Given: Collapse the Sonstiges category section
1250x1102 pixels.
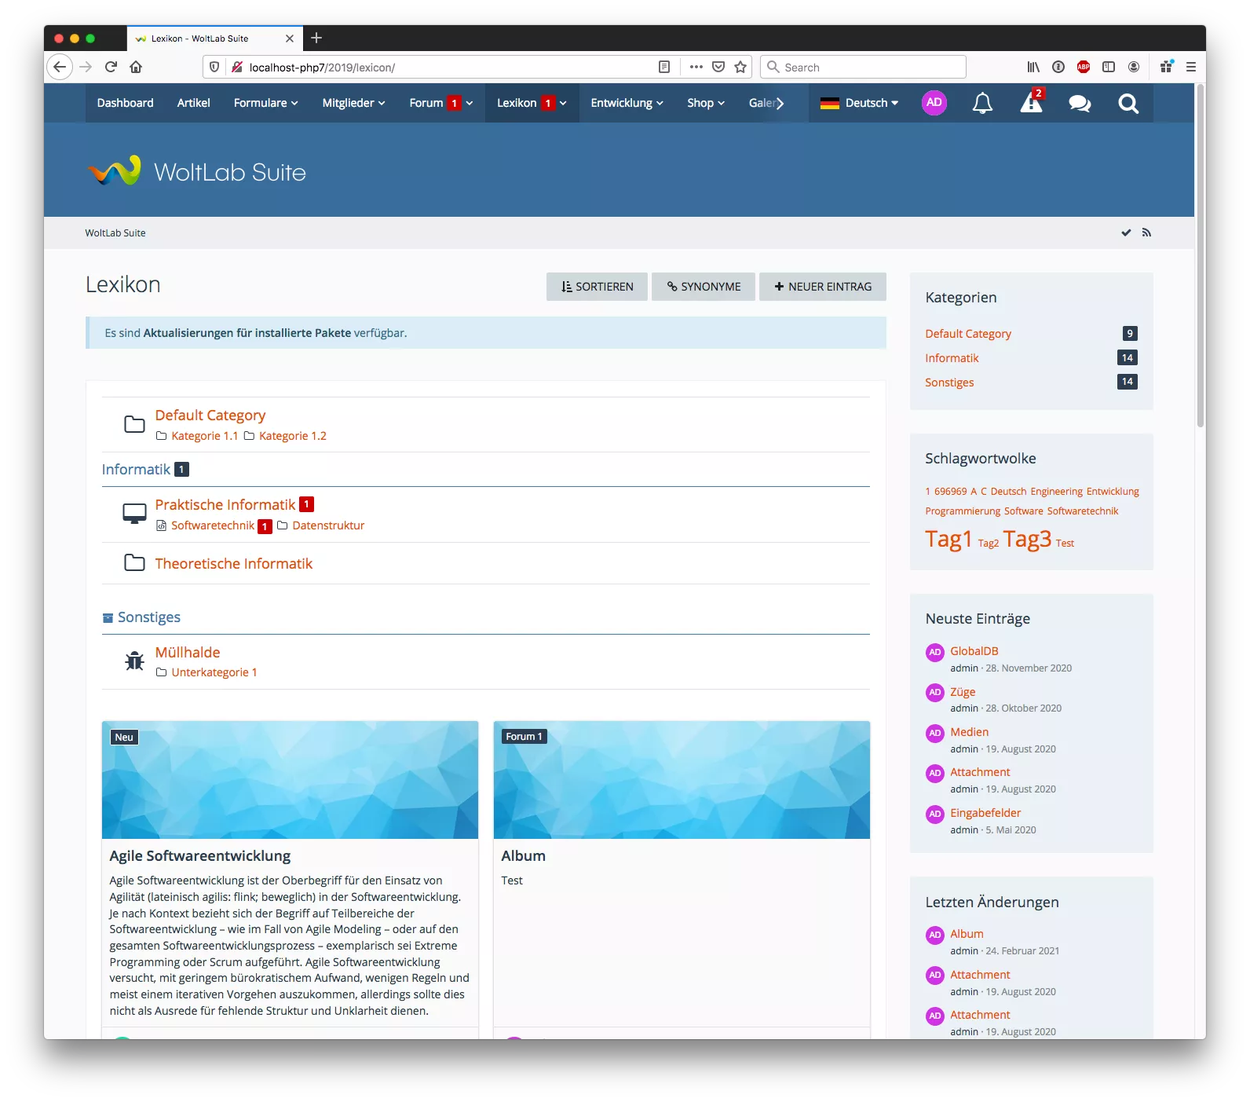Looking at the screenshot, I should pyautogui.click(x=108, y=618).
